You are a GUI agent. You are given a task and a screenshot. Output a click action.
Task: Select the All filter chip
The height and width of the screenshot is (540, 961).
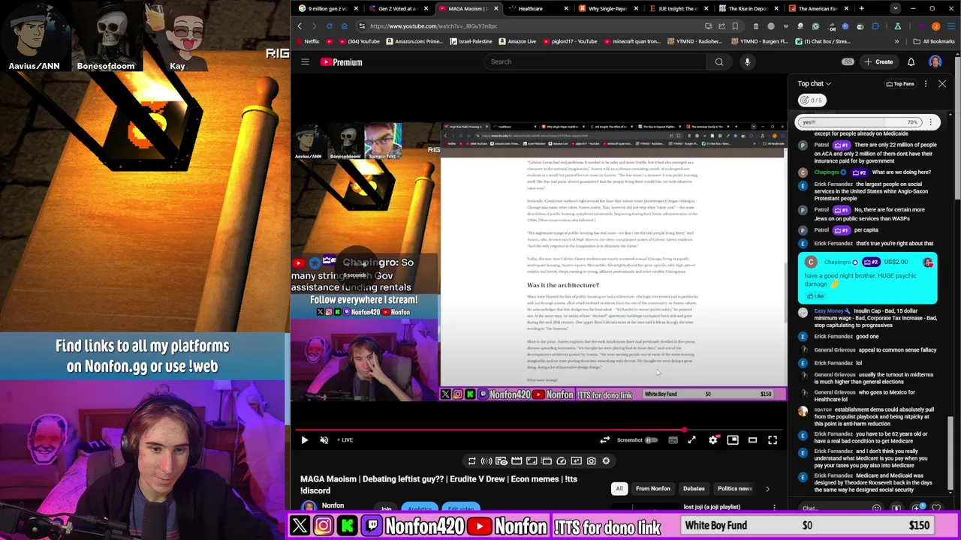[x=619, y=489]
